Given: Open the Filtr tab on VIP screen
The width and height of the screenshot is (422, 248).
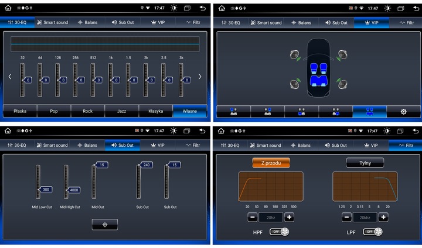Looking at the screenshot, I should click(407, 23).
